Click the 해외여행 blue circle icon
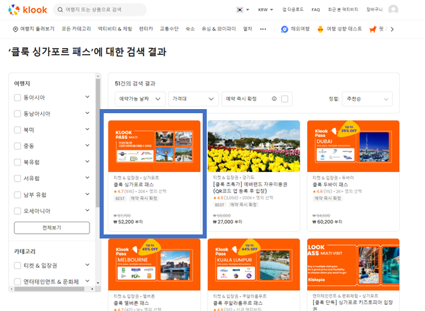The height and width of the screenshot is (311, 425). (284, 29)
